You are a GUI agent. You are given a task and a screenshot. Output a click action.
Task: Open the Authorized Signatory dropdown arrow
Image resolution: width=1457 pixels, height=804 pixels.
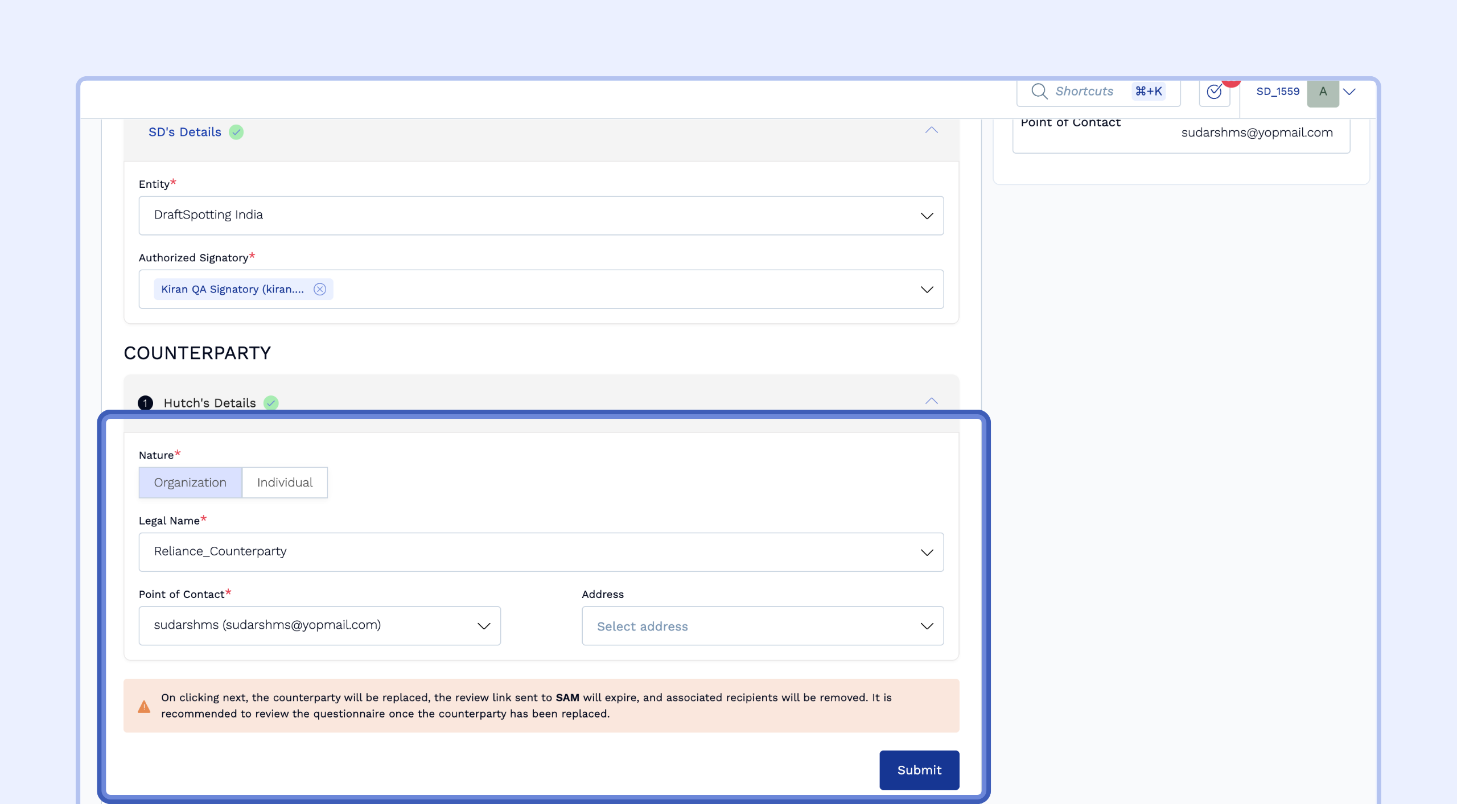click(927, 290)
